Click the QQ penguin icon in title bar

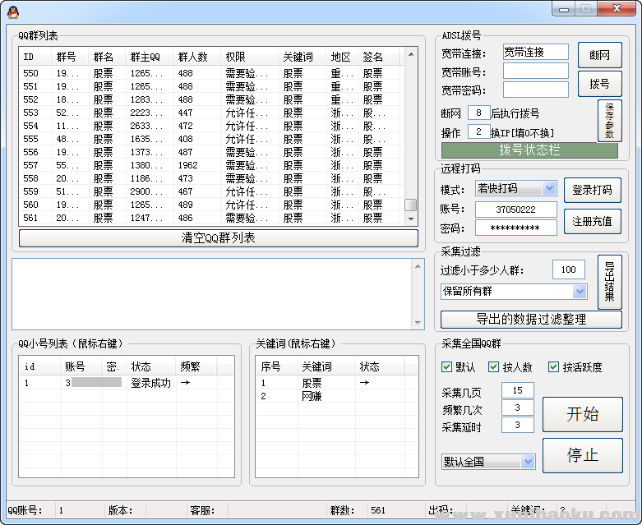pos(12,11)
